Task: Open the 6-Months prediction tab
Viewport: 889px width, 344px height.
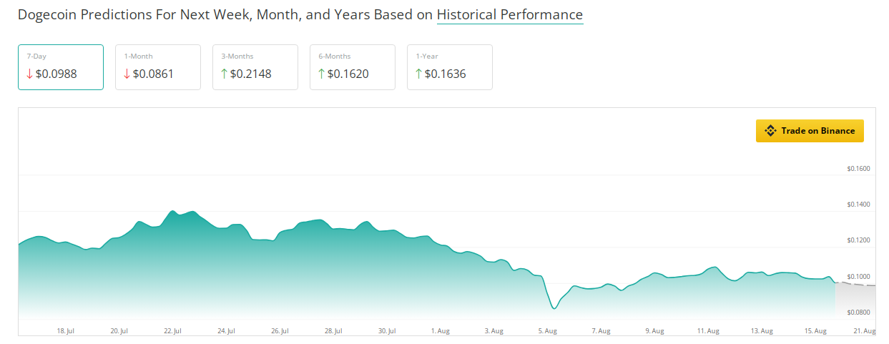Action: 353,67
